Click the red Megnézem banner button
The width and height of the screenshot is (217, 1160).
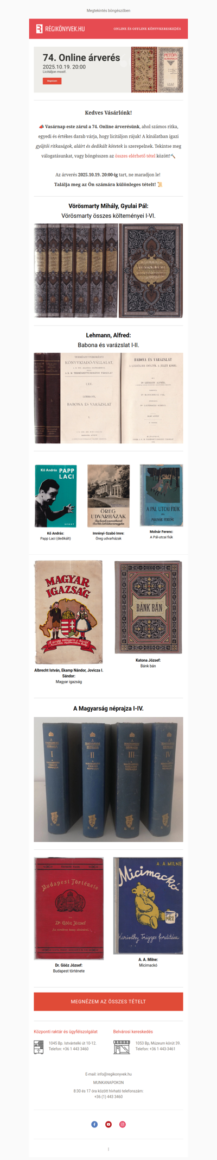point(52,81)
